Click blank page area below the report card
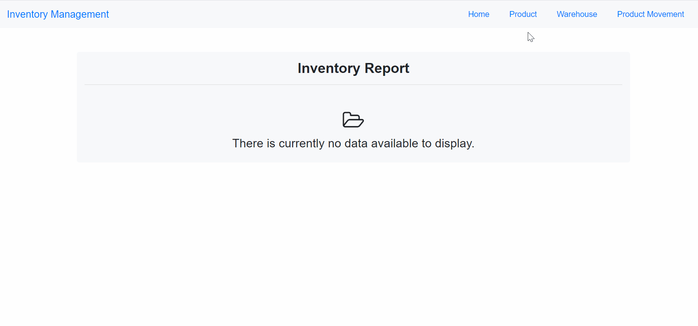This screenshot has height=326, width=698. pyautogui.click(x=349, y=243)
